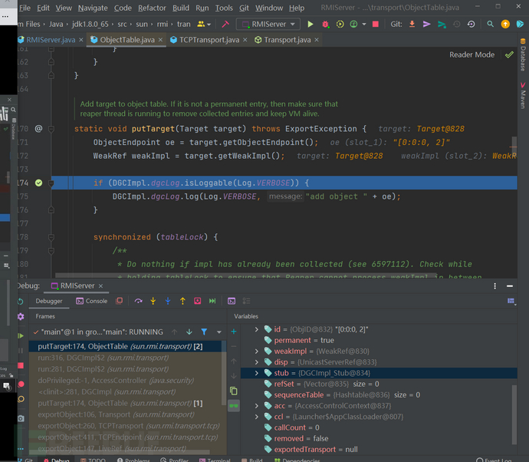
Task: Click the orange update arrow icon
Action: [505, 24]
